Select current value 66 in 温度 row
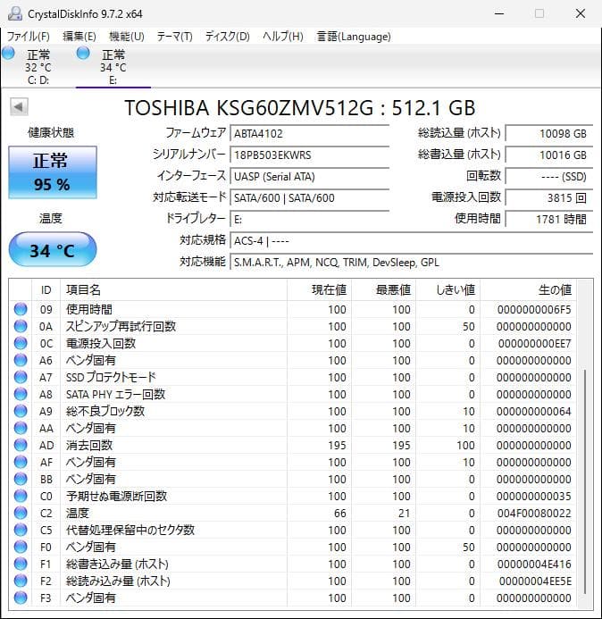Viewport: 602px width, 619px height. [x=340, y=513]
